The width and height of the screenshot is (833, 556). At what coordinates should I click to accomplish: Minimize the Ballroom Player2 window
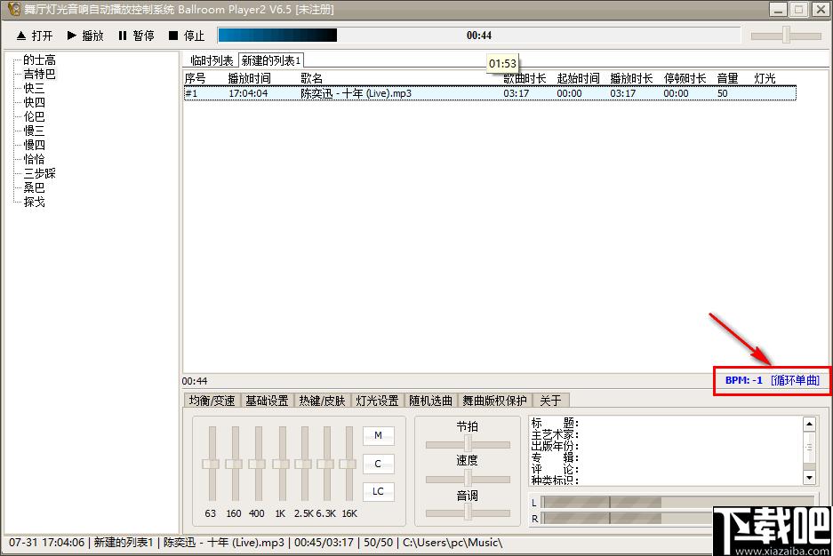pos(778,10)
